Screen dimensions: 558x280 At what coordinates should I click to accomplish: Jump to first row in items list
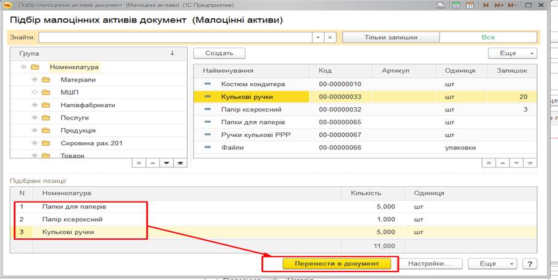487,162
